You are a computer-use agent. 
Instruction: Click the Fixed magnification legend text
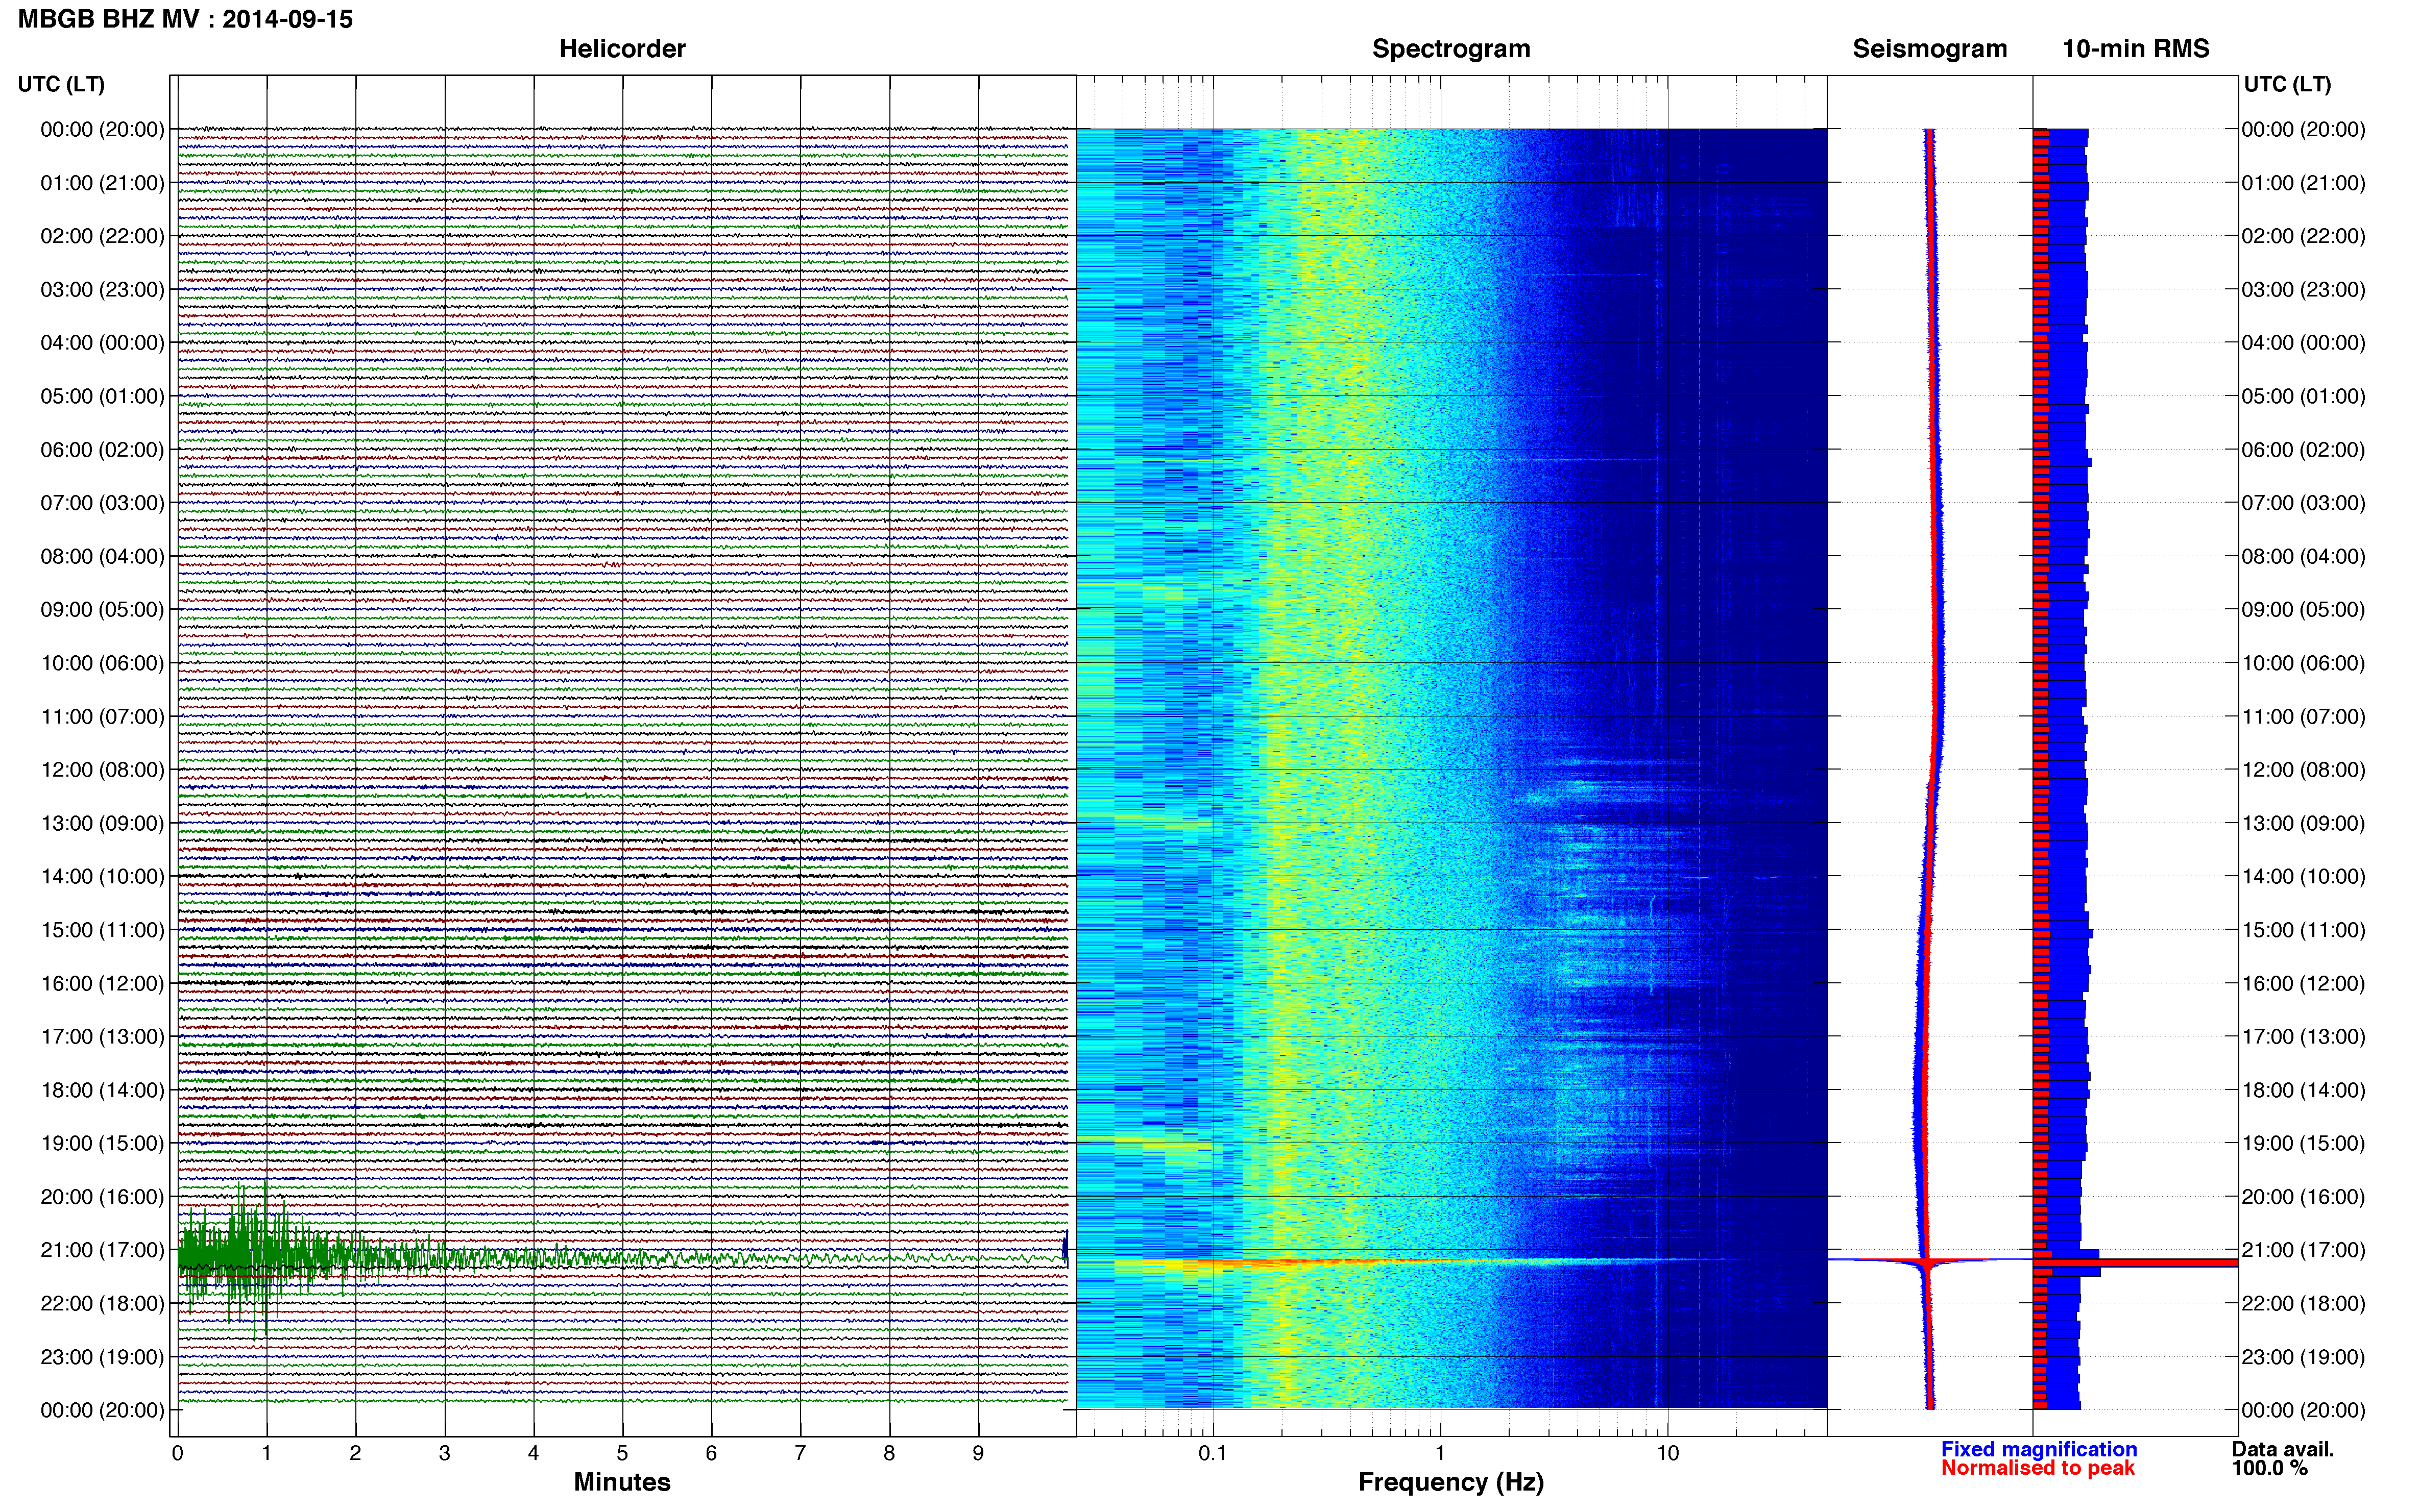[x=2039, y=1449]
